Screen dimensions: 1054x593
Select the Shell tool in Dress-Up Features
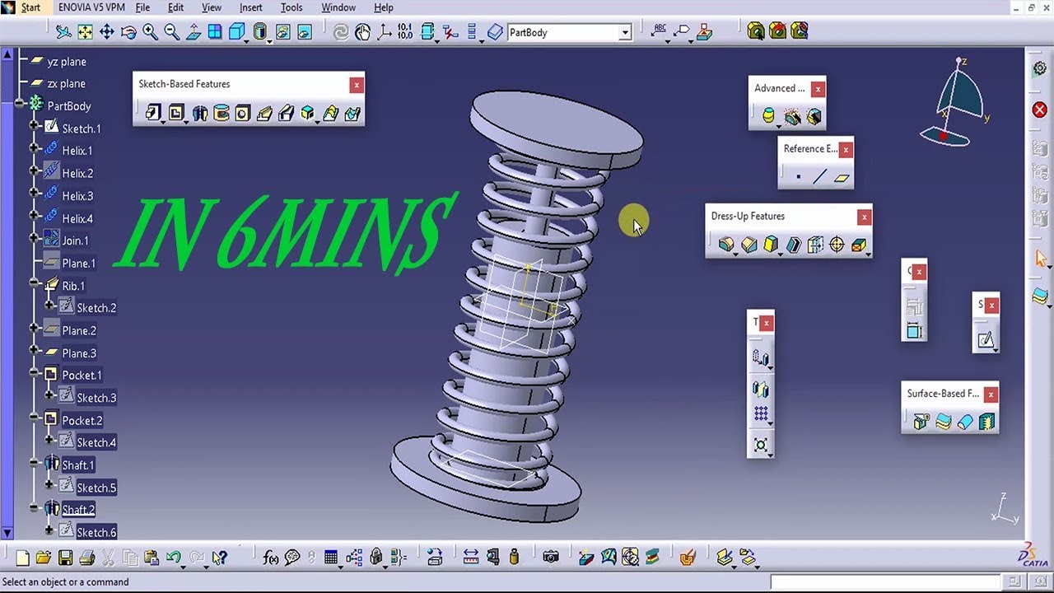pyautogui.click(x=793, y=245)
